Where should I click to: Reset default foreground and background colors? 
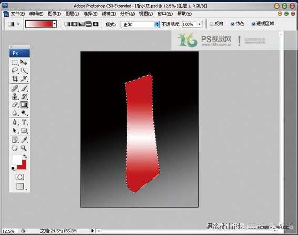click(13, 168)
